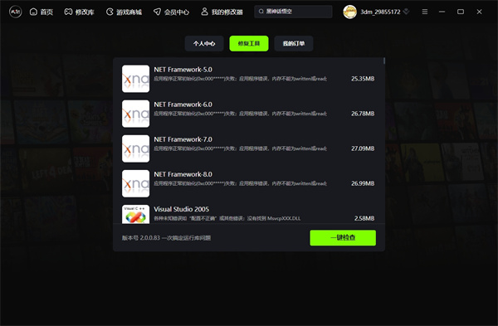The width and height of the screenshot is (498, 326).
Task: Select NET Framework-5.0 title
Action: (x=183, y=70)
